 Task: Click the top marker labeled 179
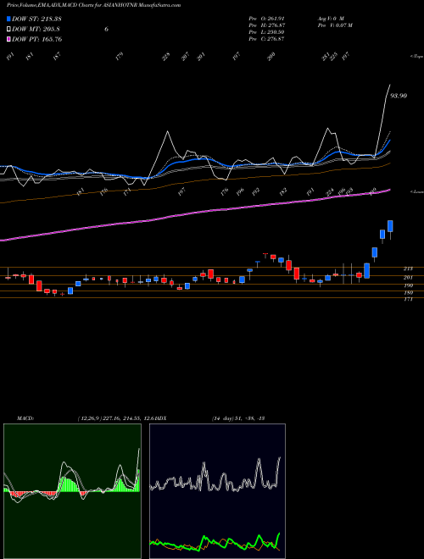coord(120,57)
